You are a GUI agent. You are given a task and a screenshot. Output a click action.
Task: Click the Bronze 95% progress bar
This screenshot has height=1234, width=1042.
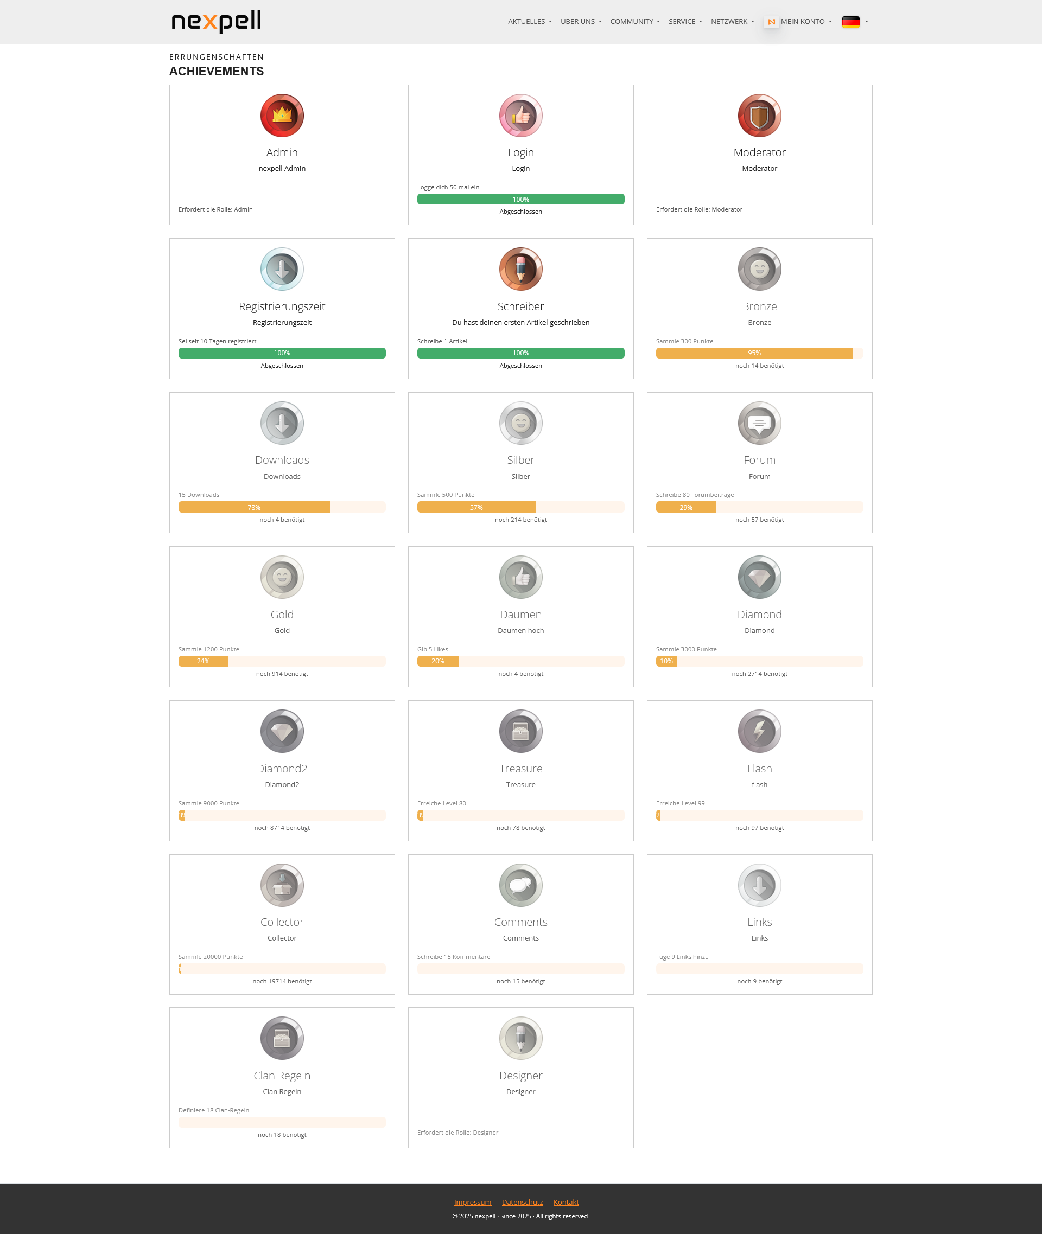point(759,353)
